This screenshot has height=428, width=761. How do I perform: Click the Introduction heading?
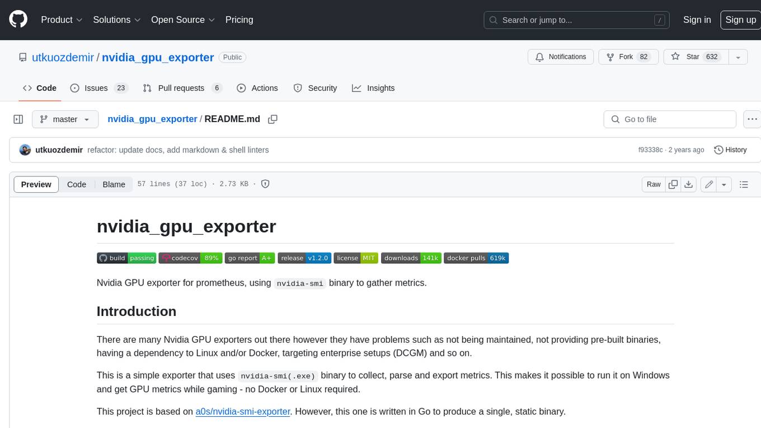[x=137, y=311]
